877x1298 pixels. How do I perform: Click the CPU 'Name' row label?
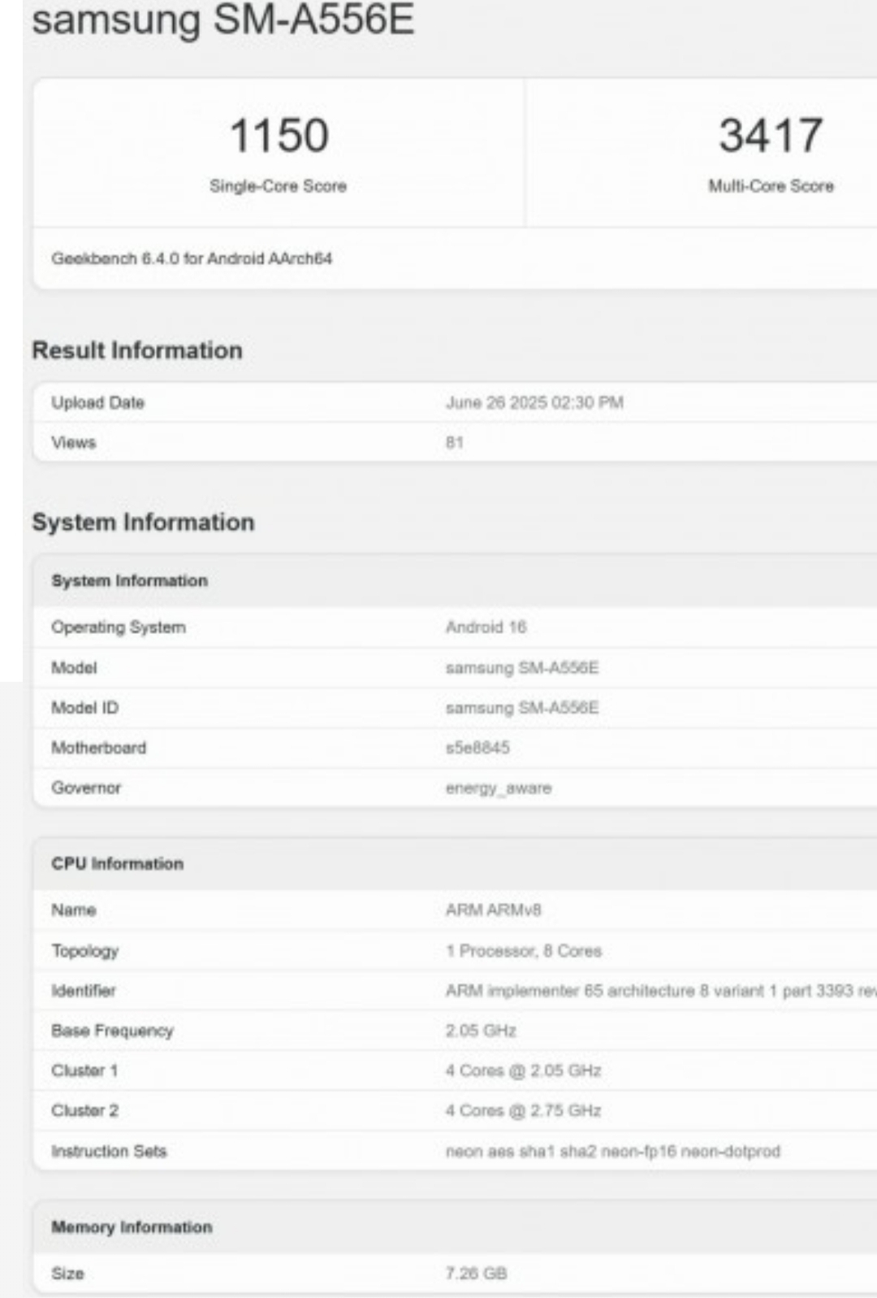[x=73, y=910]
